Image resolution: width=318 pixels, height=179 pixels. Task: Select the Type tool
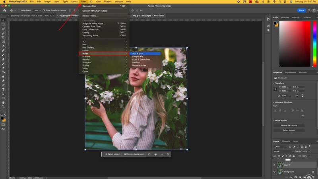coord(3,89)
